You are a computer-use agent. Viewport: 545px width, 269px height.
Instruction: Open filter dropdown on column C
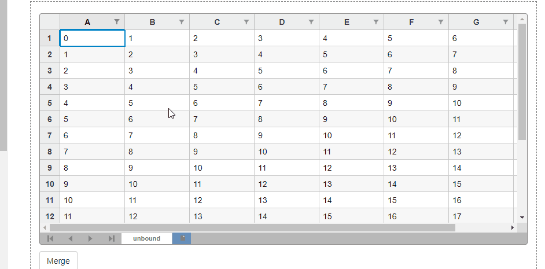pos(246,22)
